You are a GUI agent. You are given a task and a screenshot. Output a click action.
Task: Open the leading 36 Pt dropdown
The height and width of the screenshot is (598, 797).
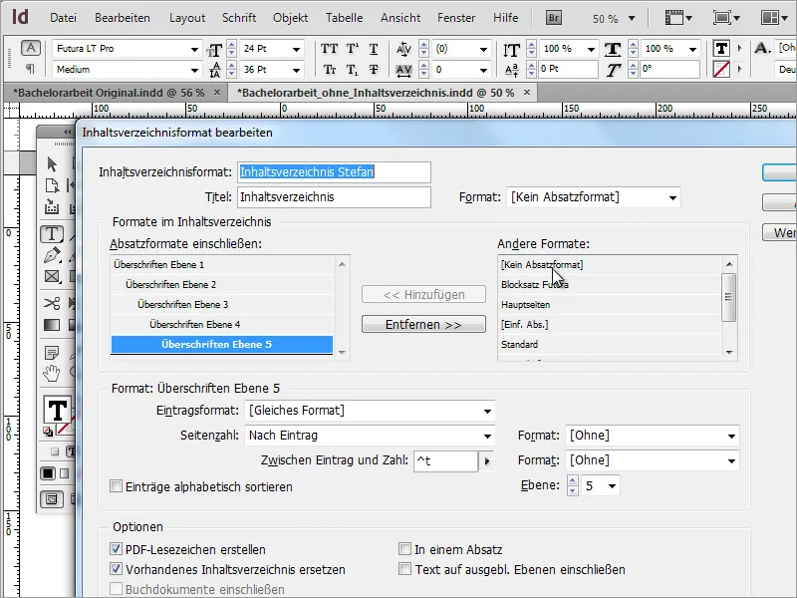tap(296, 70)
